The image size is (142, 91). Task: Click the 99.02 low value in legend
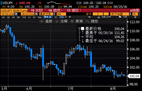[x=120, y=41]
